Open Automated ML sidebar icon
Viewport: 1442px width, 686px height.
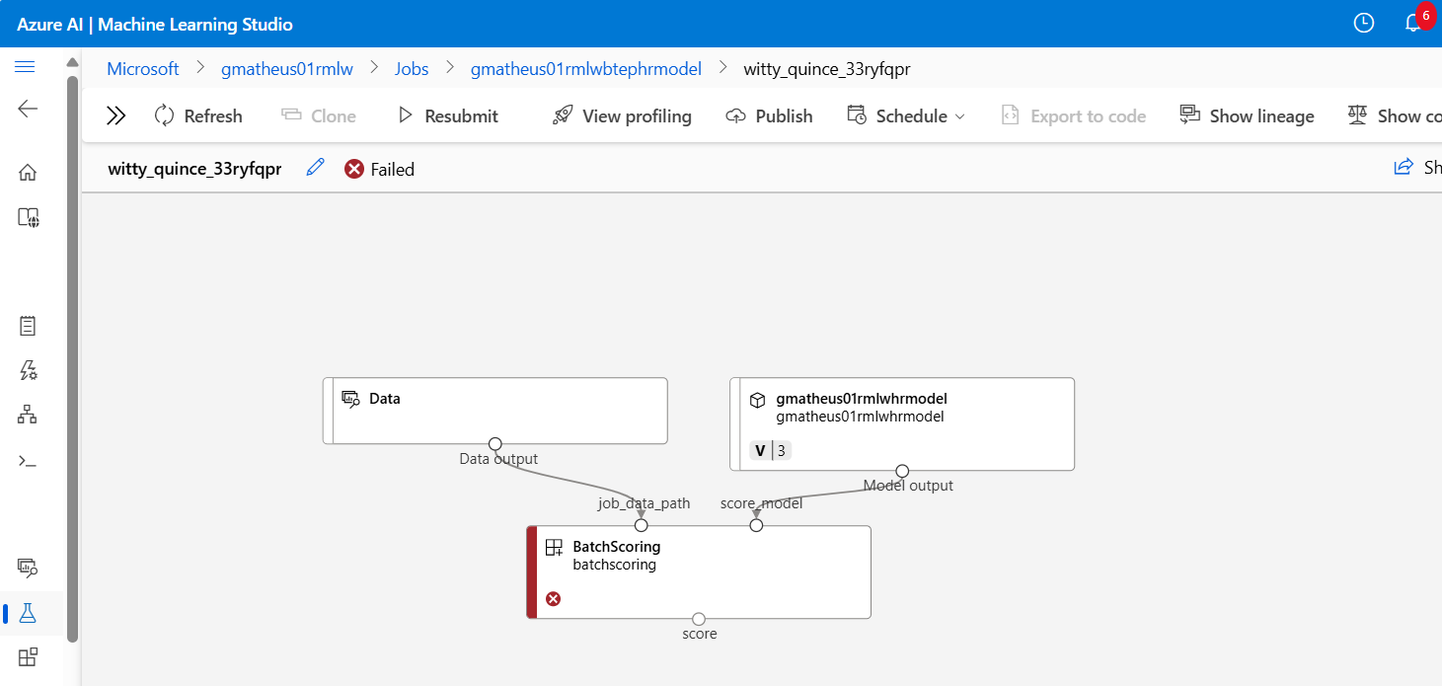click(28, 370)
